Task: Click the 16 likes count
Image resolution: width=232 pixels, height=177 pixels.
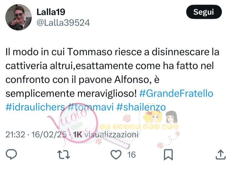Action: 132,155
